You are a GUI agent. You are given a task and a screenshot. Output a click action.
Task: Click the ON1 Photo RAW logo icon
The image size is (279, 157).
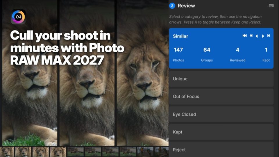point(18,17)
